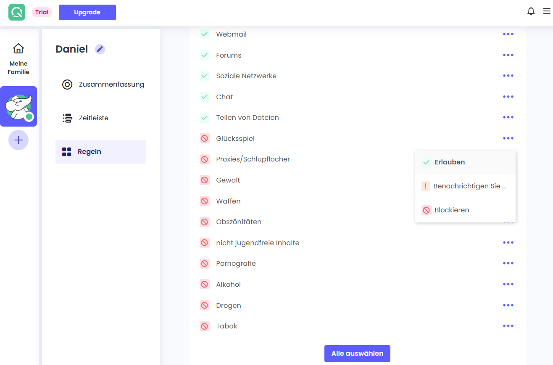Expand options for Tabak category
Viewport: 553px width, 365px height.
tap(508, 326)
